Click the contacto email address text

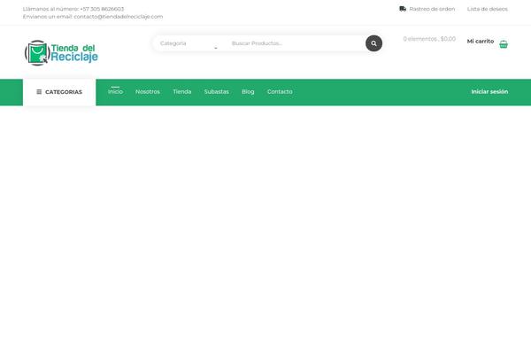[x=119, y=17]
